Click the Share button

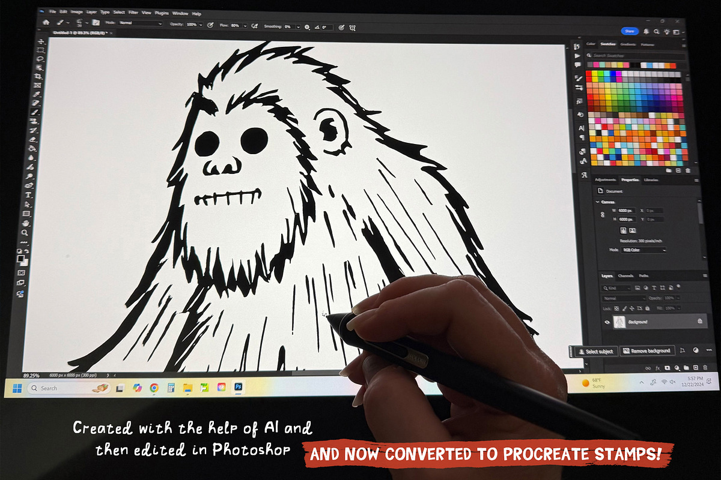pos(630,31)
